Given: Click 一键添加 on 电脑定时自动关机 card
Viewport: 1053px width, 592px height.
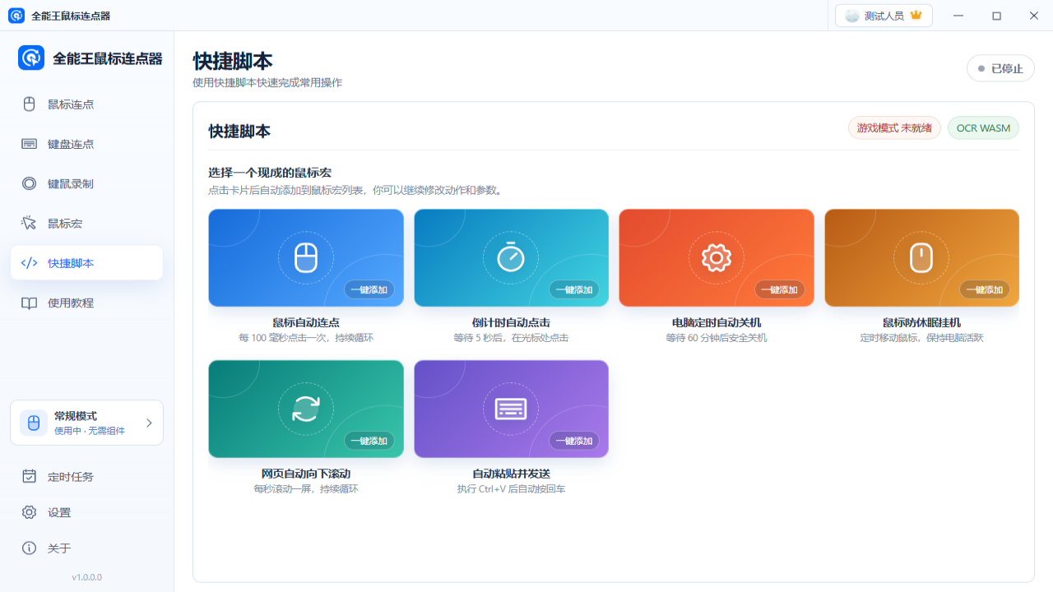Looking at the screenshot, I should tap(780, 289).
